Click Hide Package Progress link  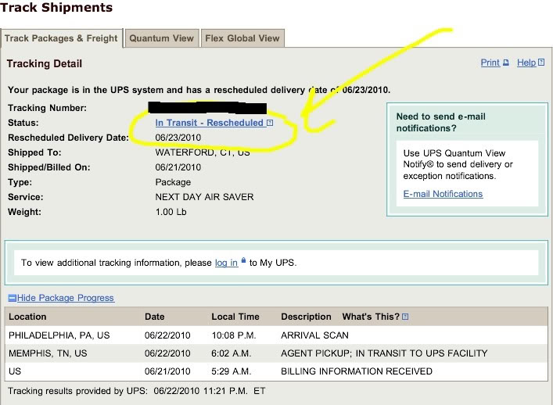click(x=65, y=298)
